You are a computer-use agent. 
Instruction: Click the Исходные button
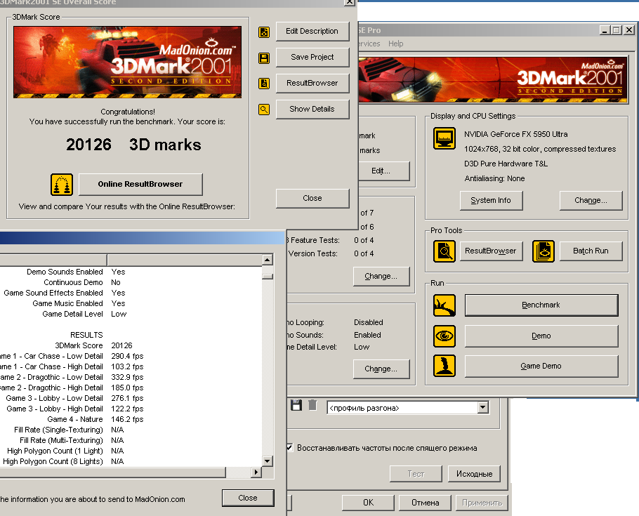click(x=474, y=474)
